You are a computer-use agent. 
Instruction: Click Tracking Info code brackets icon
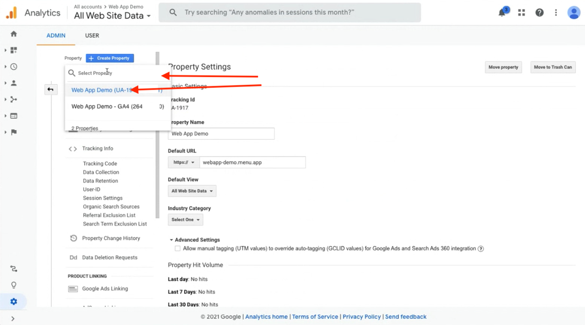pyautogui.click(x=73, y=149)
